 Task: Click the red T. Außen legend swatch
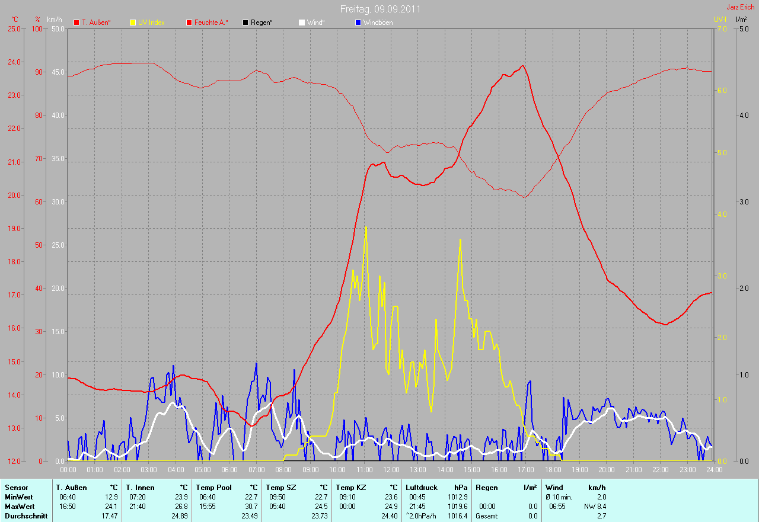76,23
